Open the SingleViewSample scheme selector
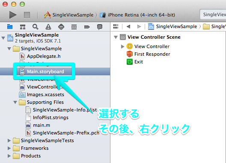 (69, 15)
